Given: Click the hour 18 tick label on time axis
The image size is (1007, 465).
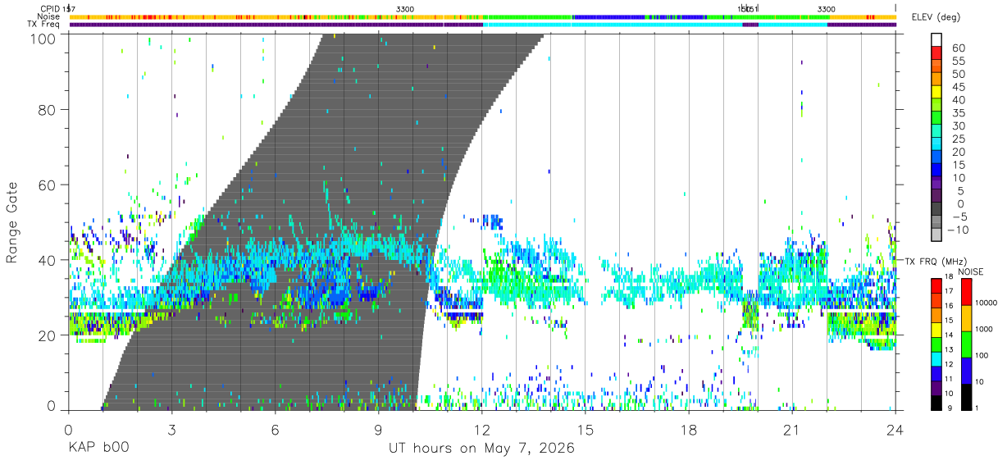Looking at the screenshot, I should (689, 430).
